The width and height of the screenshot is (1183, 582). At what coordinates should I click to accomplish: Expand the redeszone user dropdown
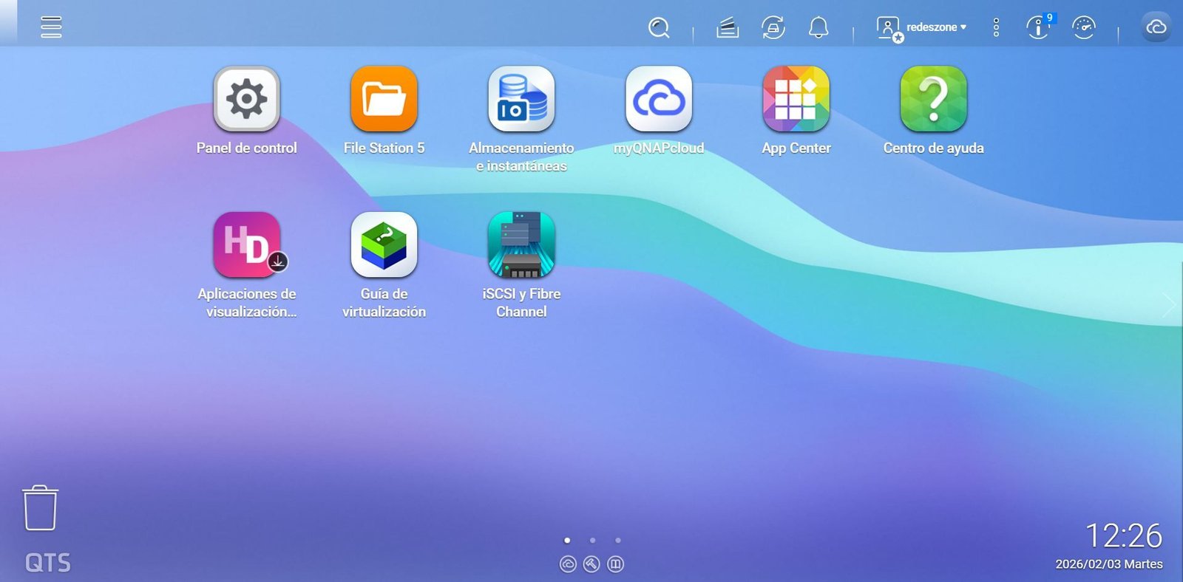point(935,27)
